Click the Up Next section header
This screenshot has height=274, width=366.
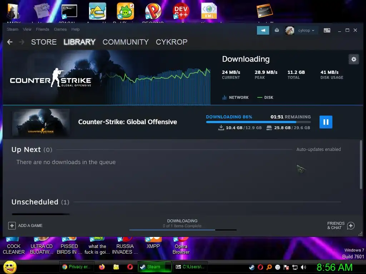[x=32, y=149]
